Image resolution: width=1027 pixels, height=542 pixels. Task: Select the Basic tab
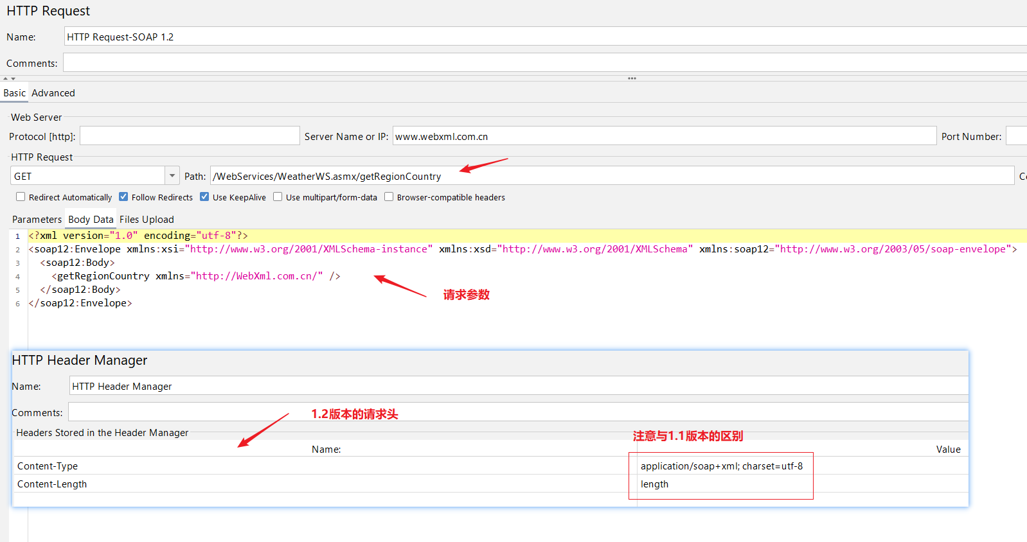pyautogui.click(x=14, y=93)
